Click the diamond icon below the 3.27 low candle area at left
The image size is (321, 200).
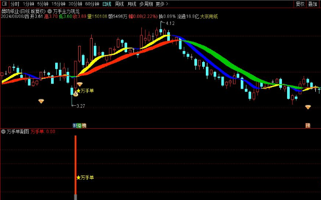(x=41, y=101)
